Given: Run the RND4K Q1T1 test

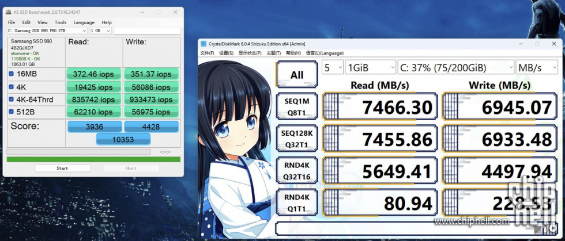Looking at the screenshot, I should (x=297, y=202).
